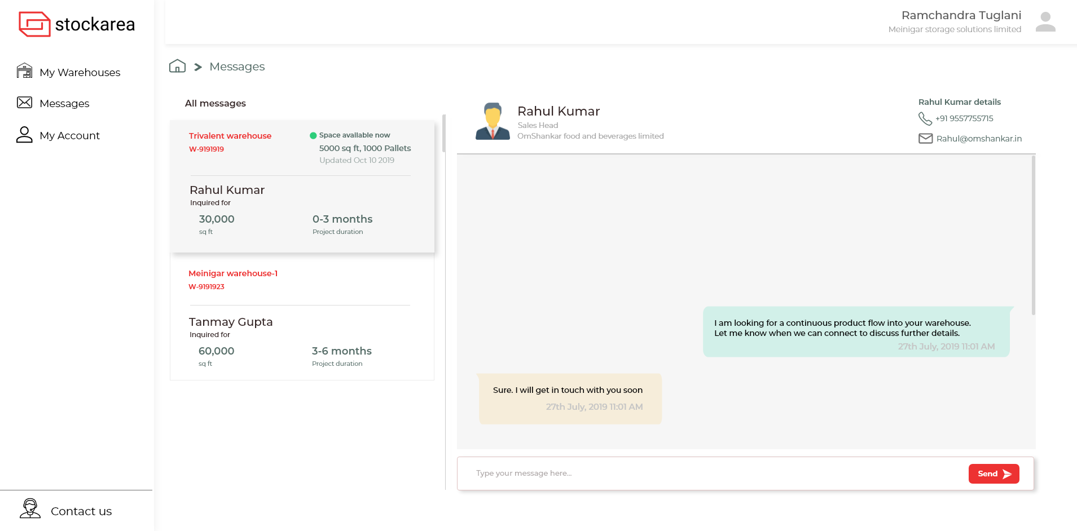
Task: Click the Messages envelope icon in sidebar
Action: point(24,102)
